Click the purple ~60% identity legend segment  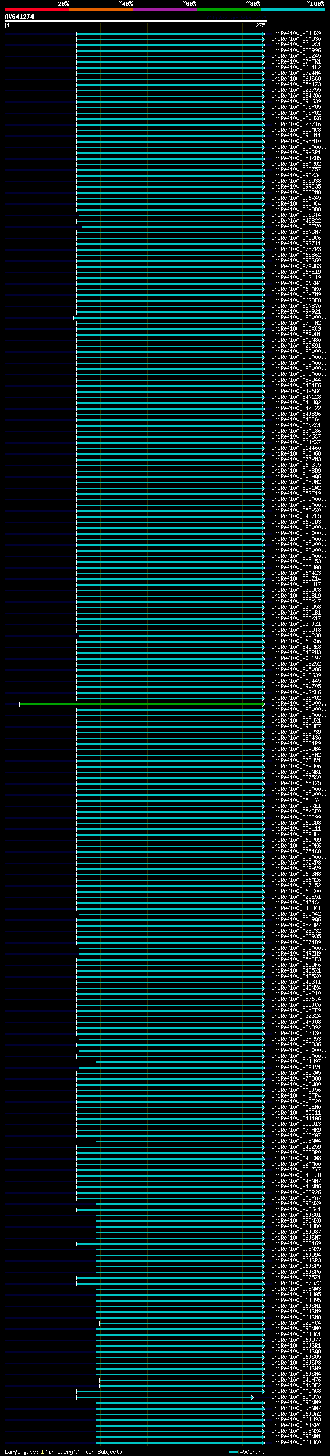pyautogui.click(x=166, y=9)
